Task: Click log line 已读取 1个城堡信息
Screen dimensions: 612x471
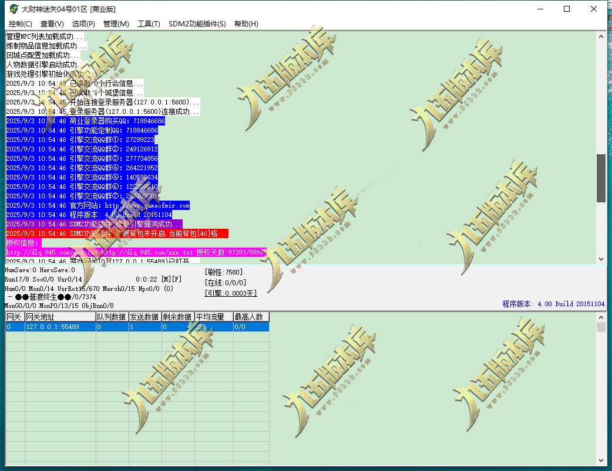Action: pyautogui.click(x=75, y=93)
